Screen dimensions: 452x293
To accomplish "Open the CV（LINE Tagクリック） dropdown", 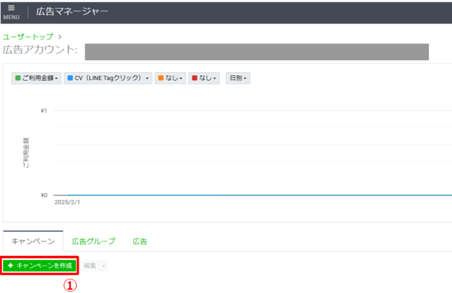I will [x=108, y=78].
